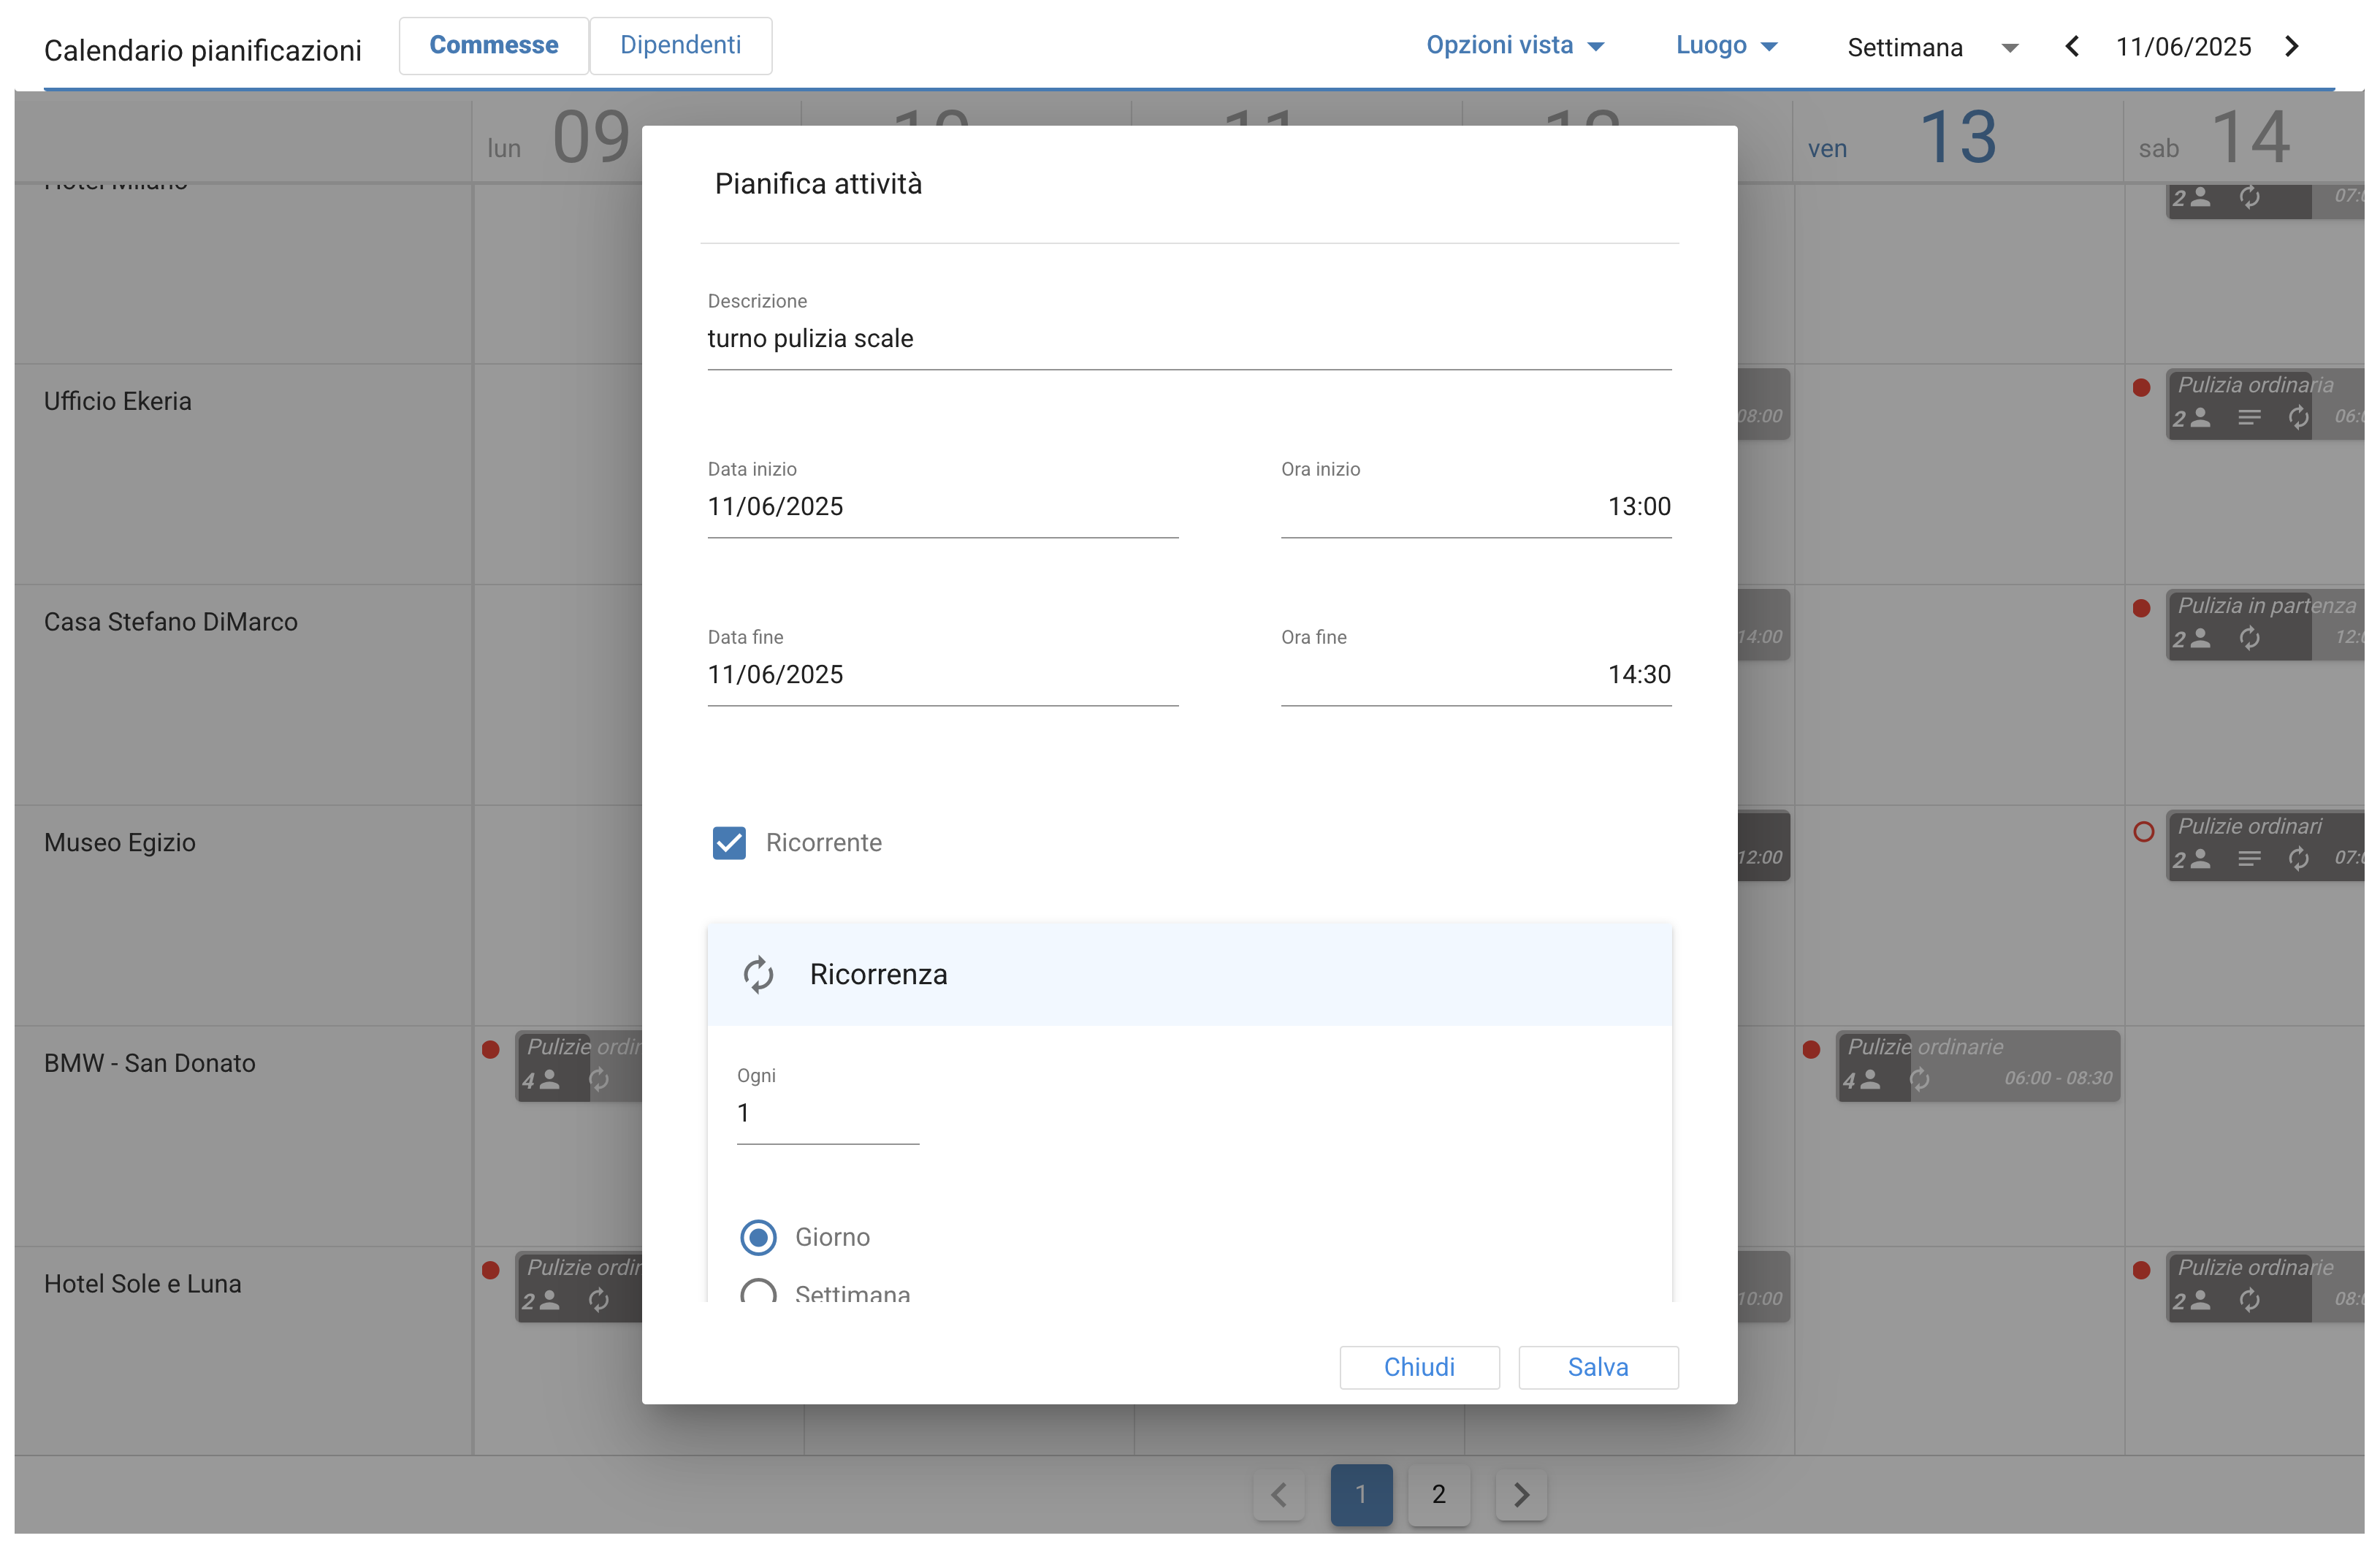This screenshot has width=2380, height=1549.
Task: Click notes icon on Saturday Ufficio Ekeria event
Action: point(2249,417)
